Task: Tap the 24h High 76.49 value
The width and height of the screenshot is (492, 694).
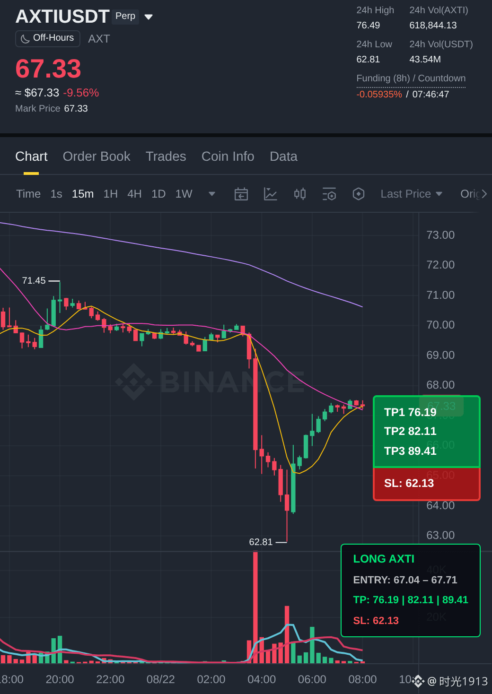Action: coord(368,26)
